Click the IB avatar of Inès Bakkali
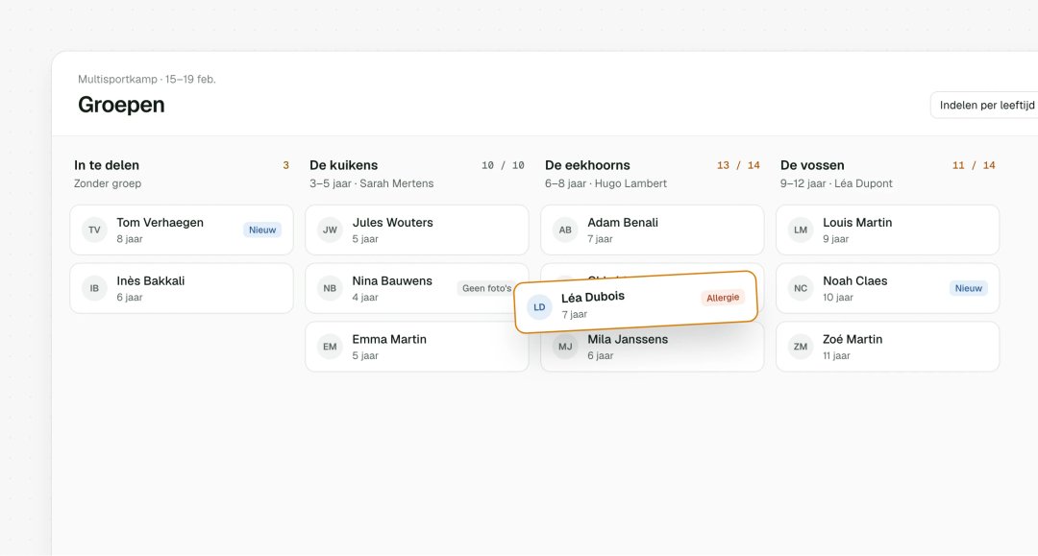Viewport: 1038px width, 556px height. [94, 288]
